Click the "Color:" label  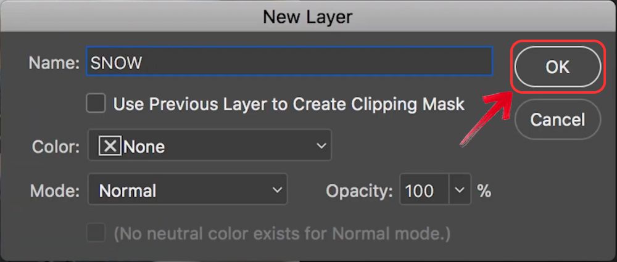pos(56,147)
